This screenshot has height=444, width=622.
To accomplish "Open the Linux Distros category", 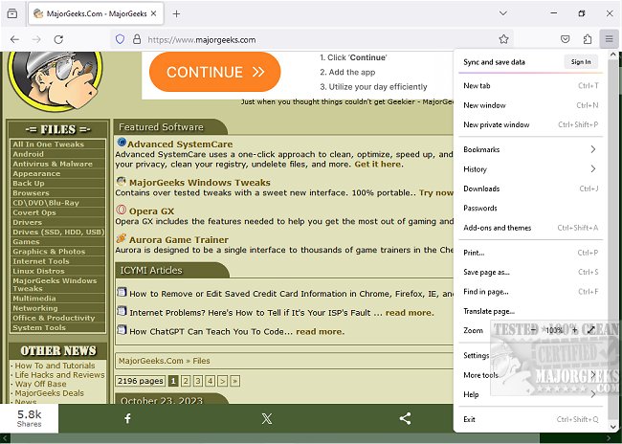I will click(x=38, y=271).
